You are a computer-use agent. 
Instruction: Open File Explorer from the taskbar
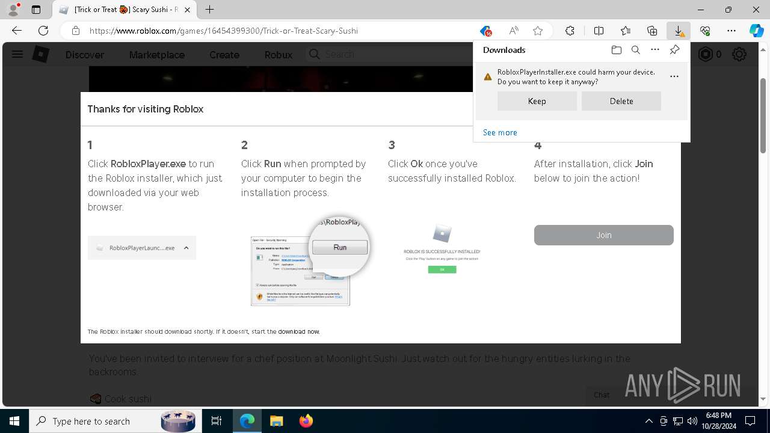(x=276, y=421)
